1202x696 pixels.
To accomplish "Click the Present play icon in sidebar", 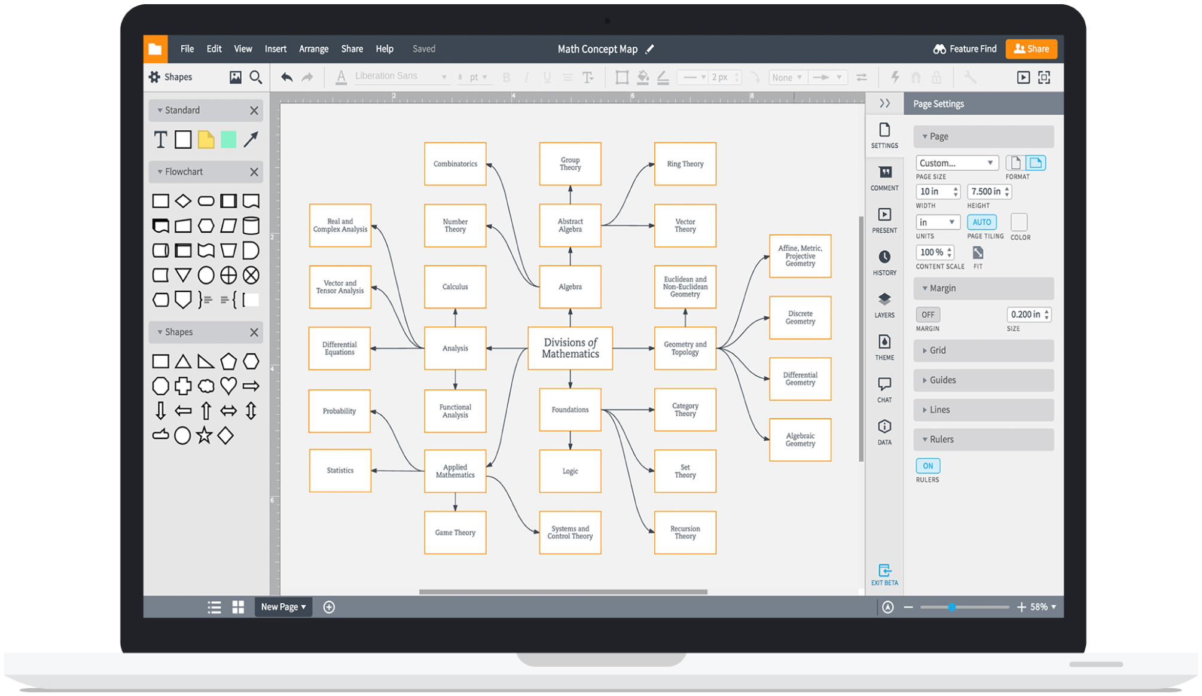I will pyautogui.click(x=884, y=215).
